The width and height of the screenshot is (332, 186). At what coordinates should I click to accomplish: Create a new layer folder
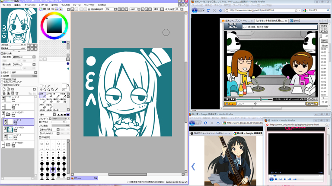[13, 89]
